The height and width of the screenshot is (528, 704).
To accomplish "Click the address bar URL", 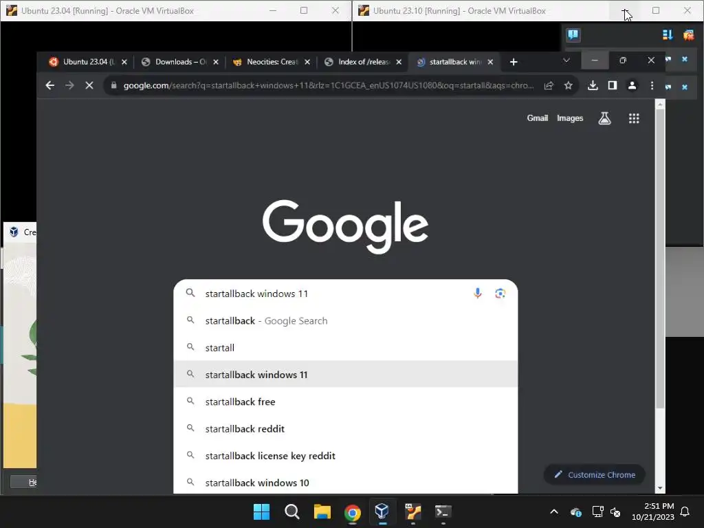I will (328, 85).
